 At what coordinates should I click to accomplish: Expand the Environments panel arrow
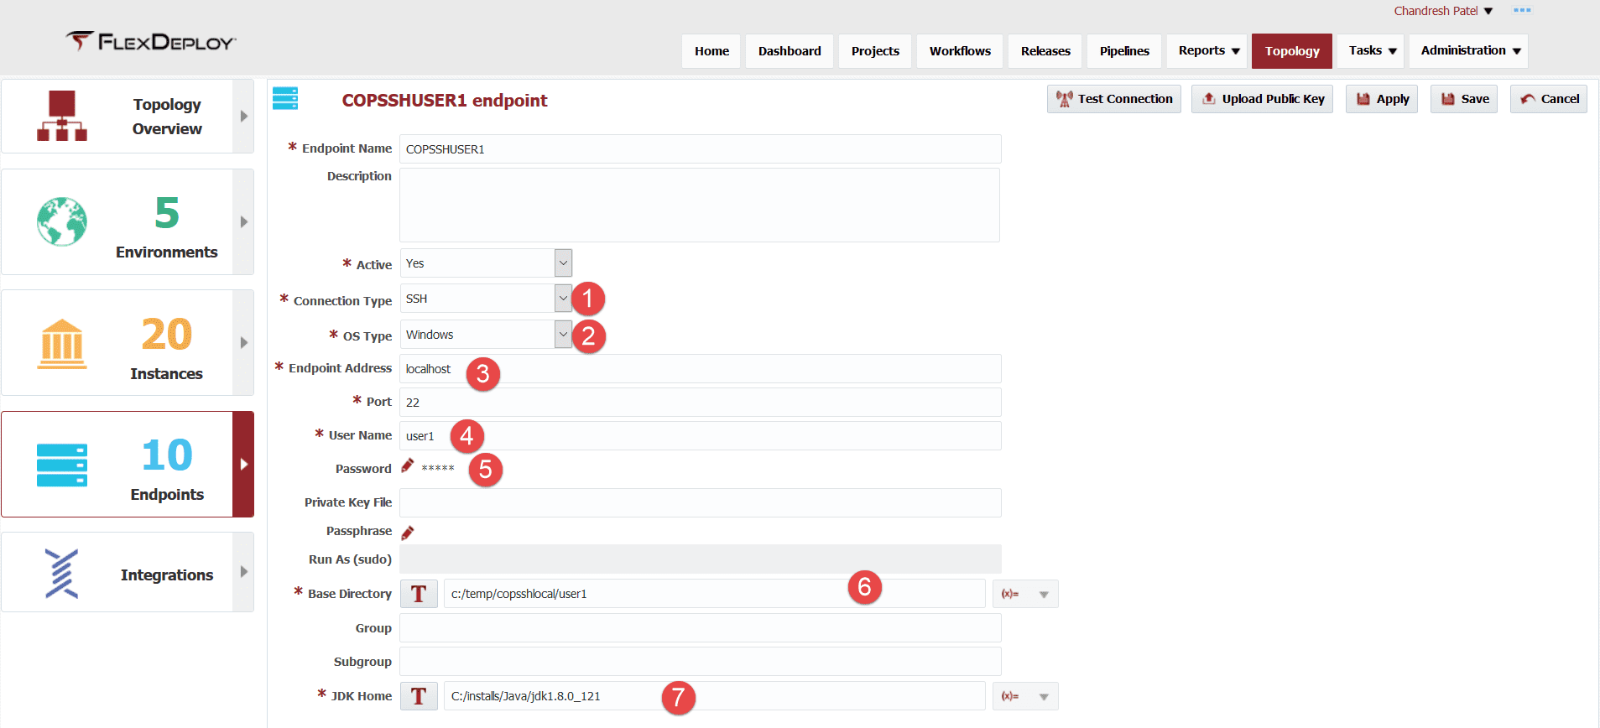point(243,222)
